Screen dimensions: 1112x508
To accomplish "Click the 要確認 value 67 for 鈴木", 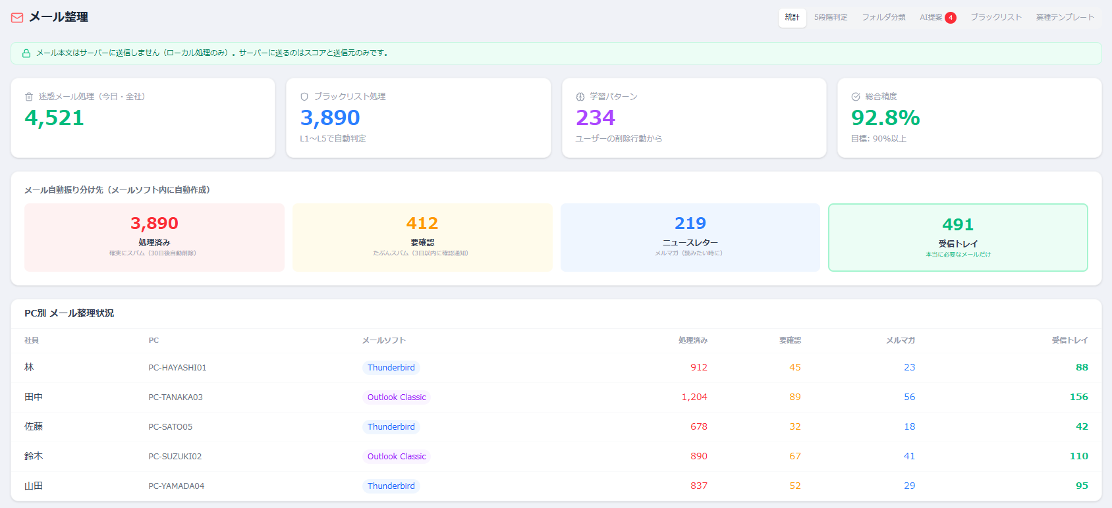I will click(x=795, y=456).
